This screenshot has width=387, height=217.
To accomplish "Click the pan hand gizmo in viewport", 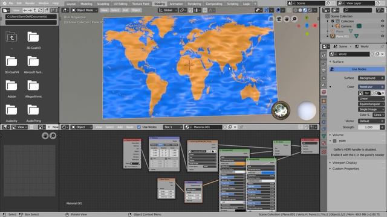I will pos(287,19).
